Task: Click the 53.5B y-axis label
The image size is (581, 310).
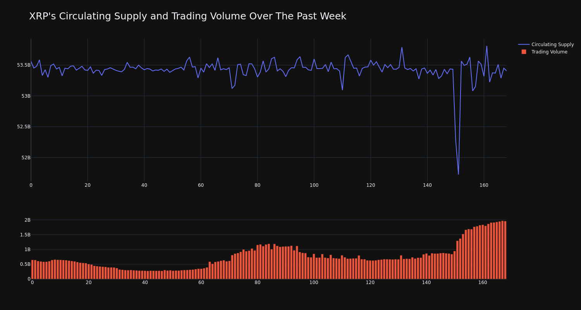Action: [x=24, y=65]
